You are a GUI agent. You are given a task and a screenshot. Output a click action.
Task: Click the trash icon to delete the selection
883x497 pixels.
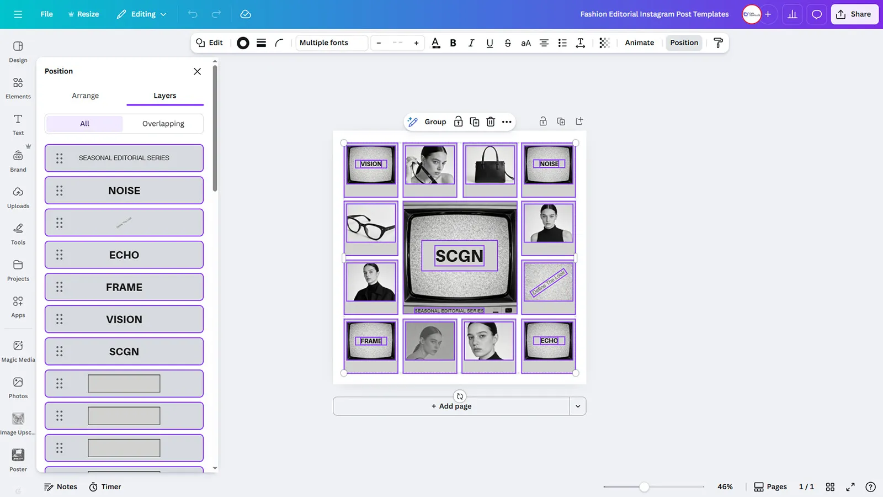tap(491, 122)
